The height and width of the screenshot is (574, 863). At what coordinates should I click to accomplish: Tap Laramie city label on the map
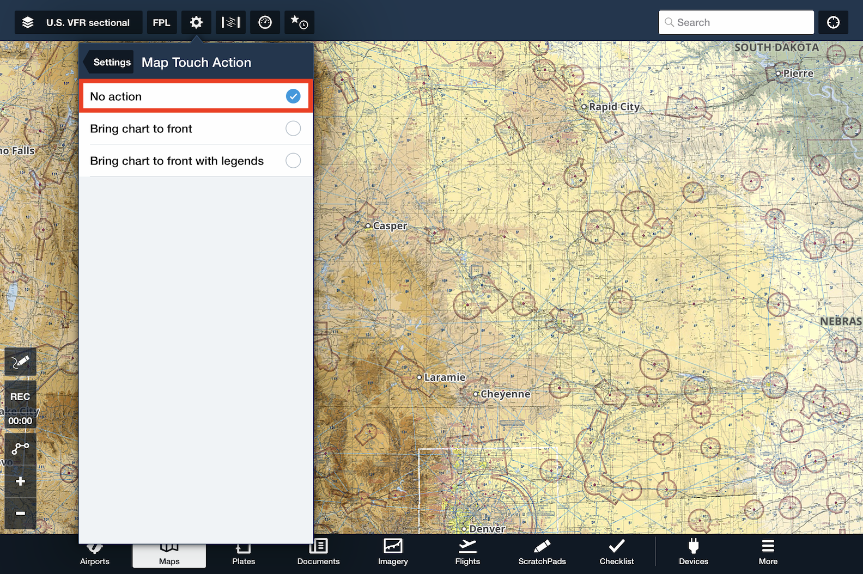tap(445, 377)
